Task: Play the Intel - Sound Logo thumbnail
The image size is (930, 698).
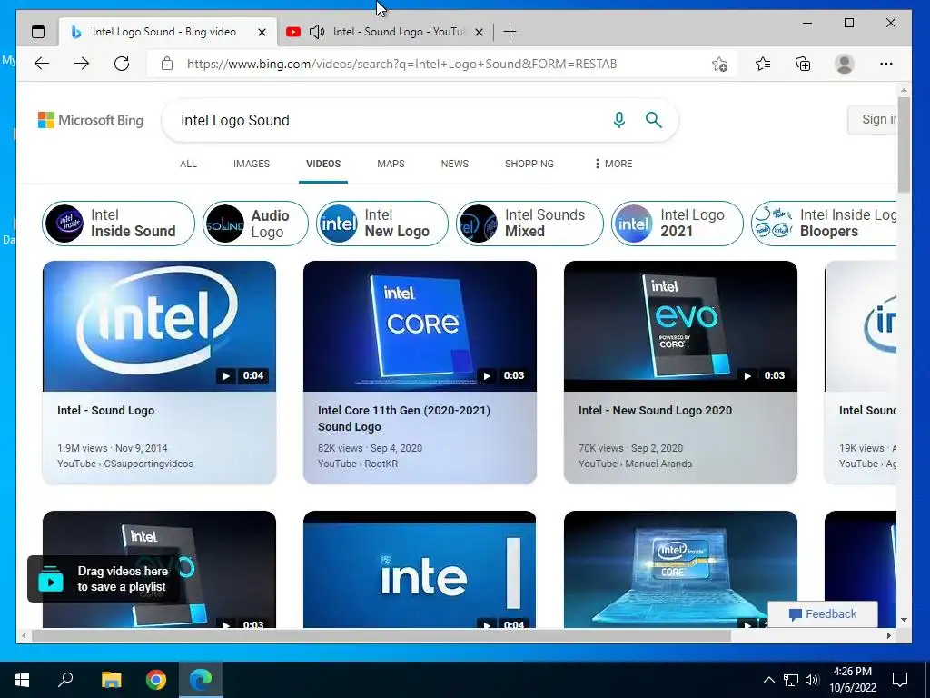Action: [159, 326]
